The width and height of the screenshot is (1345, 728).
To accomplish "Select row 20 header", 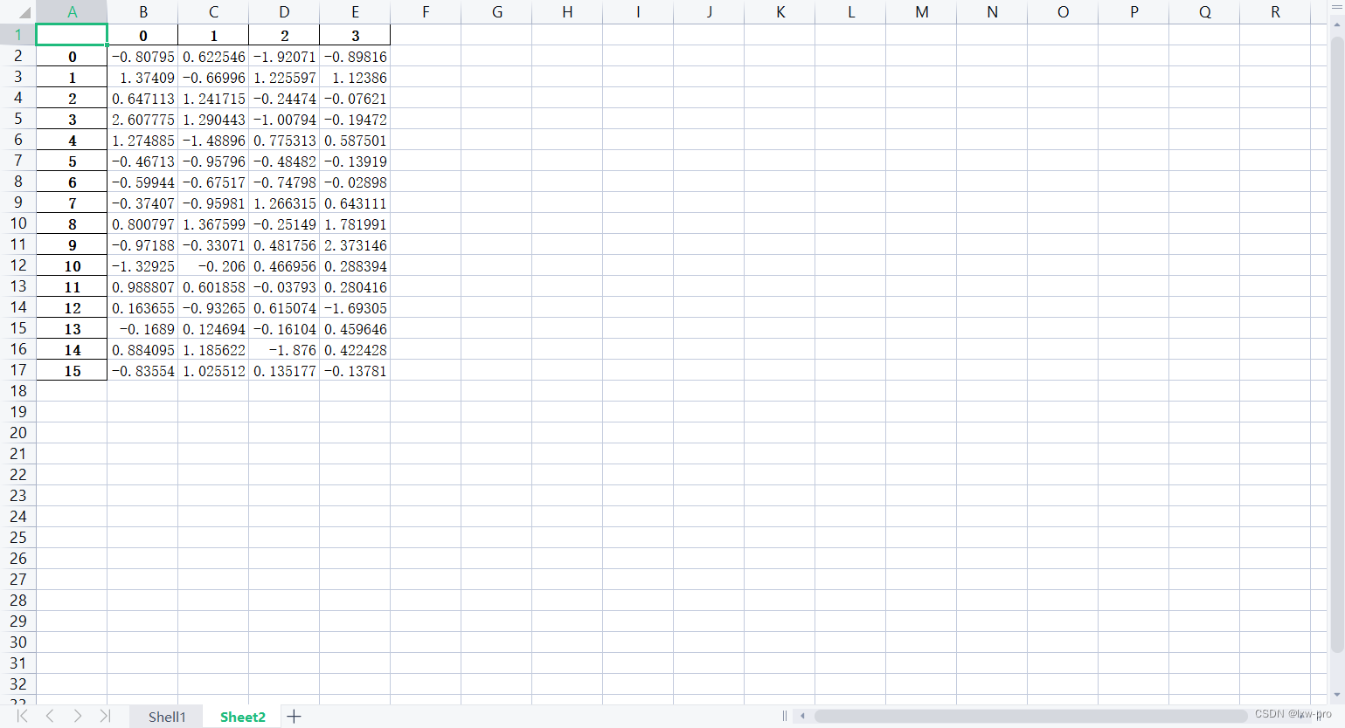I will pyautogui.click(x=18, y=433).
